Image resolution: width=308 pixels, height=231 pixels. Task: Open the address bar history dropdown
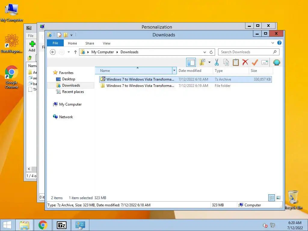(205, 52)
